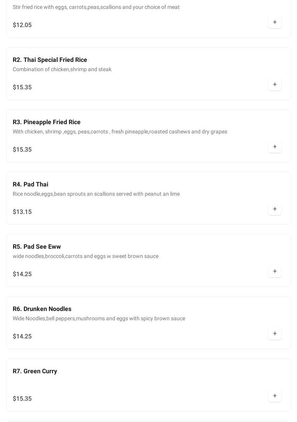Click the 'Combination of chicken, shrimp and steak' text
The height and width of the screenshot is (422, 297).
point(62,70)
